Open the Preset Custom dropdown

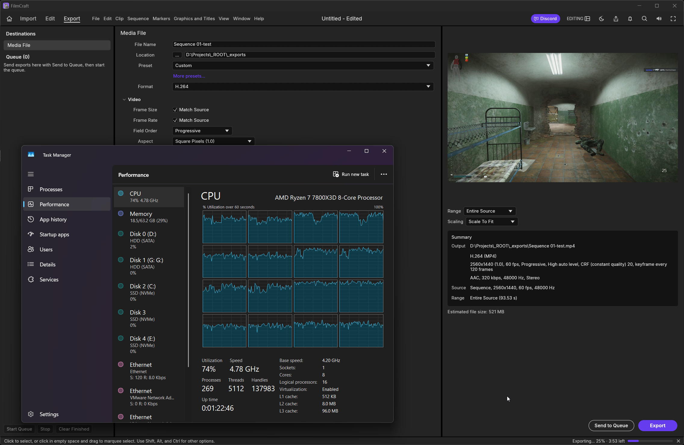click(303, 66)
